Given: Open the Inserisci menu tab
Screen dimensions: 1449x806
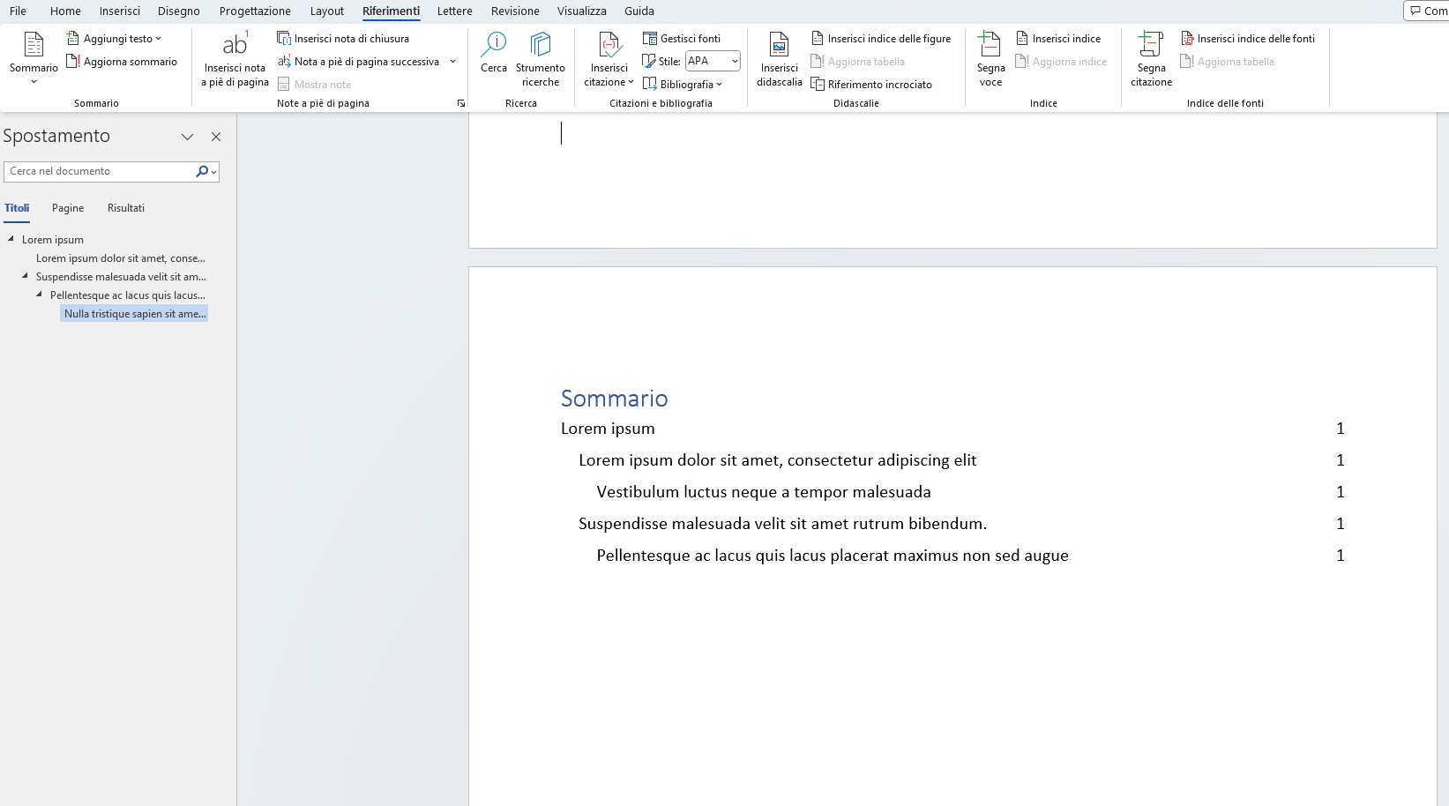Looking at the screenshot, I should pos(119,11).
